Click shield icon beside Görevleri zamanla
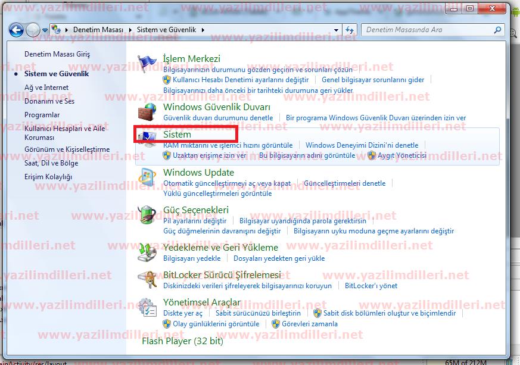Screen dimensions: 520x365 (x=276, y=324)
